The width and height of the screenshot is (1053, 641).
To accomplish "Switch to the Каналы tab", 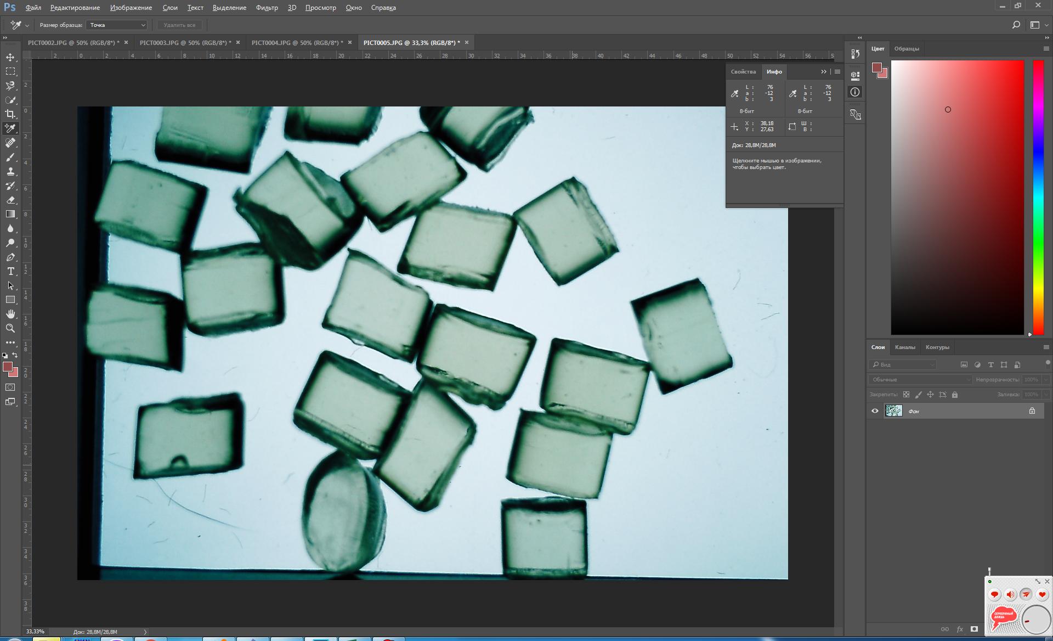I will point(905,347).
